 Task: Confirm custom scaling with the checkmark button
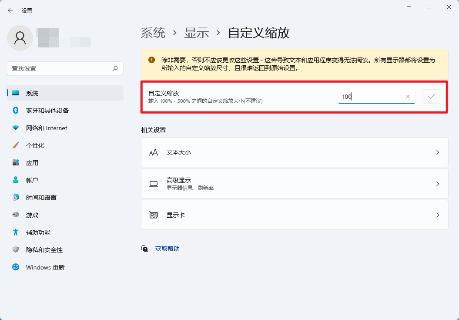[x=431, y=96]
